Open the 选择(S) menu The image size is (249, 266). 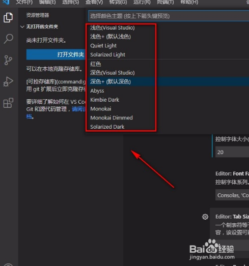(71, 2)
